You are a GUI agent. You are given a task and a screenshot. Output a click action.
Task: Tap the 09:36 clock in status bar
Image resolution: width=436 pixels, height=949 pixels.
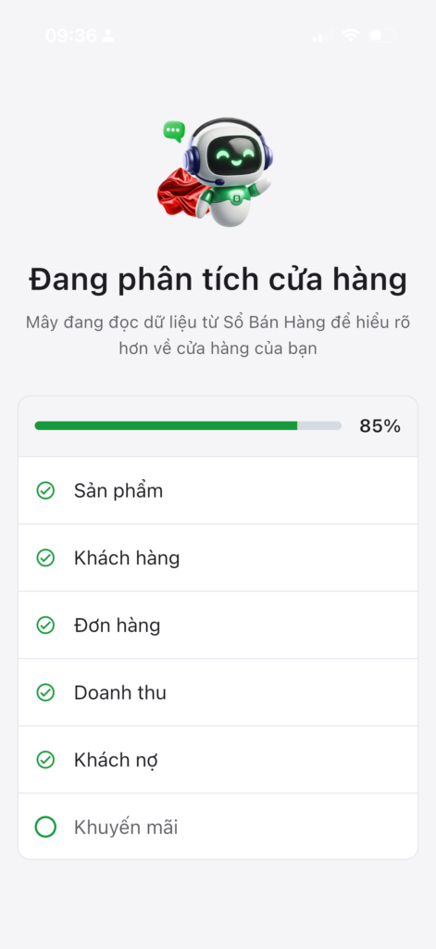tap(70, 36)
